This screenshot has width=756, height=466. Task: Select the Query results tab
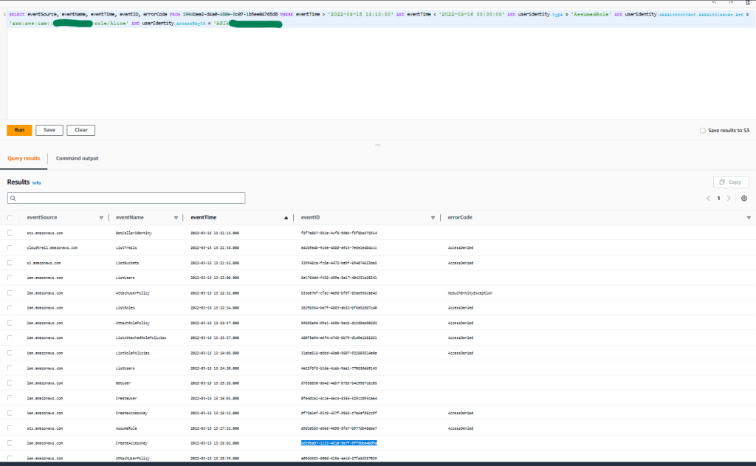point(24,158)
